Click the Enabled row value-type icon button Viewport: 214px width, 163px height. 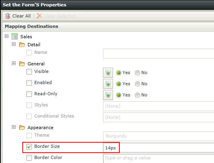click(x=108, y=84)
